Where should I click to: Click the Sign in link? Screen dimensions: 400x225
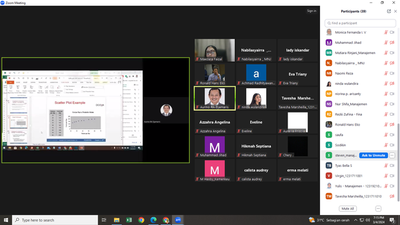point(311,11)
